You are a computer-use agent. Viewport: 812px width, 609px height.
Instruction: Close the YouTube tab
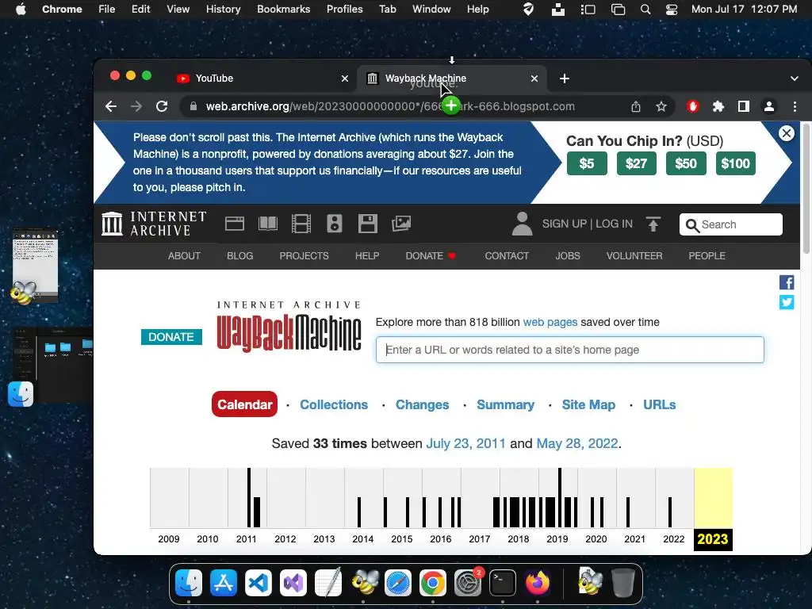(345, 79)
